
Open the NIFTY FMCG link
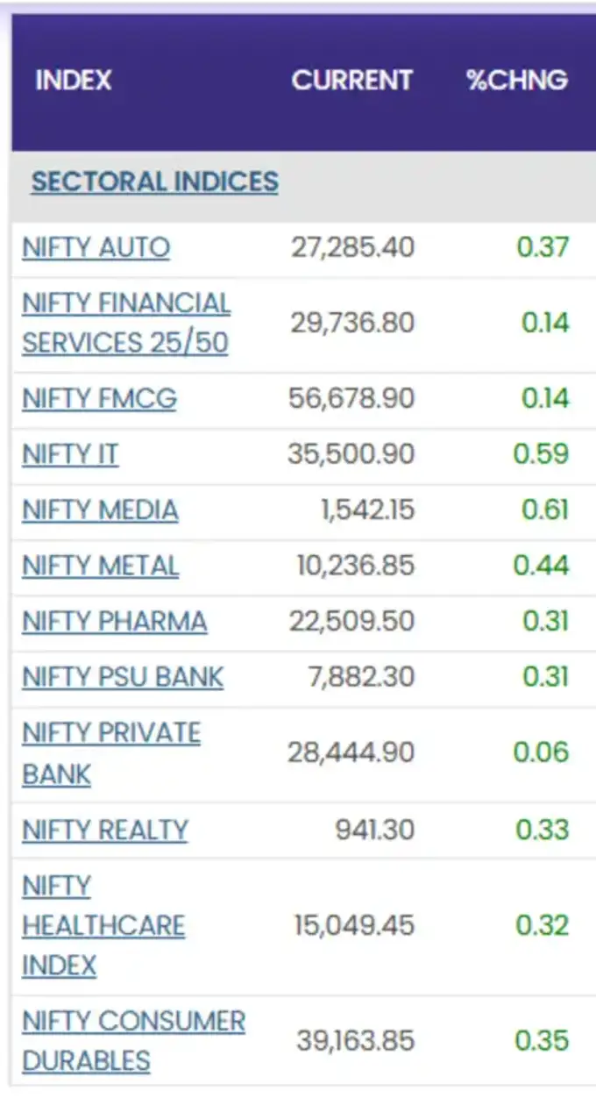(x=99, y=399)
